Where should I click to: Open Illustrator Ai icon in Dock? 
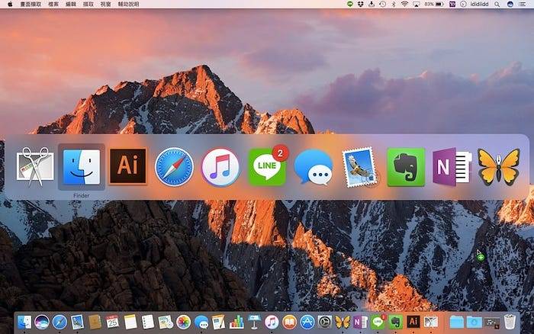[x=413, y=322]
